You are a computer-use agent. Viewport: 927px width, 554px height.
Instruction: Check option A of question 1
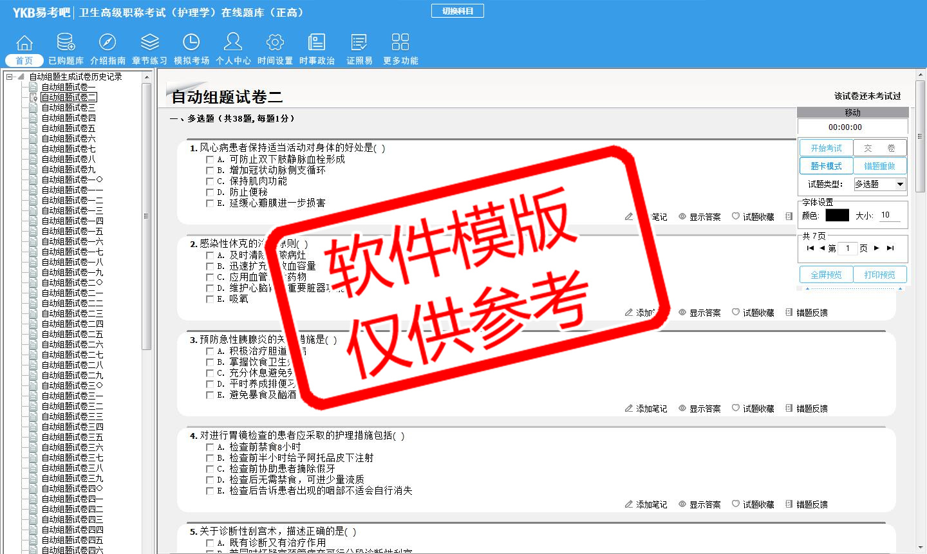point(210,160)
